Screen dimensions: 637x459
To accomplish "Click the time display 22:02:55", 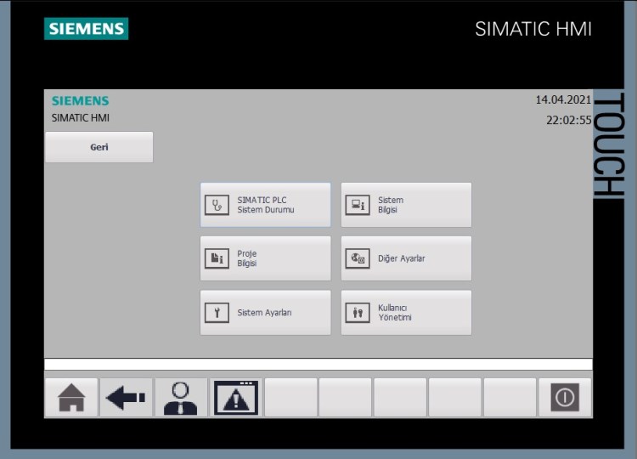I will (568, 121).
